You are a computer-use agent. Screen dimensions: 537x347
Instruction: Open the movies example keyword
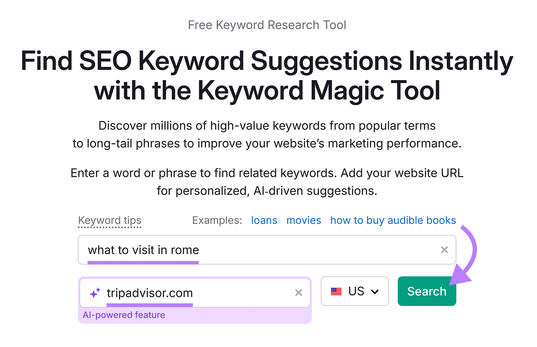click(x=303, y=220)
